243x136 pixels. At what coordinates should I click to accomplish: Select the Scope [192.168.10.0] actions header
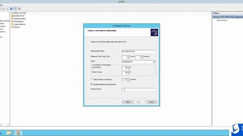228,17
